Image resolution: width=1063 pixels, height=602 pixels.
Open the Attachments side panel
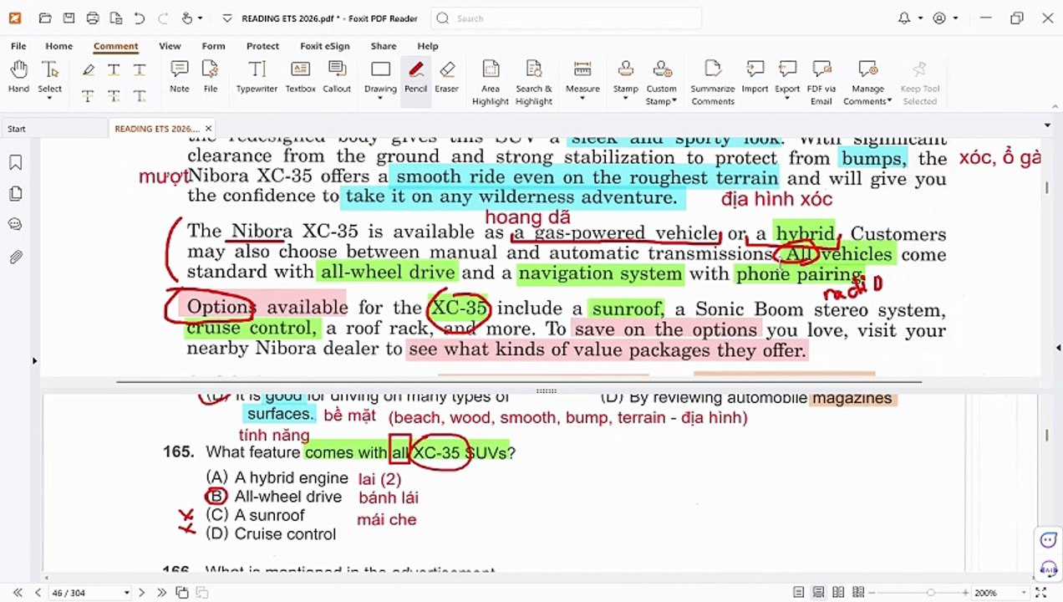[x=15, y=257]
